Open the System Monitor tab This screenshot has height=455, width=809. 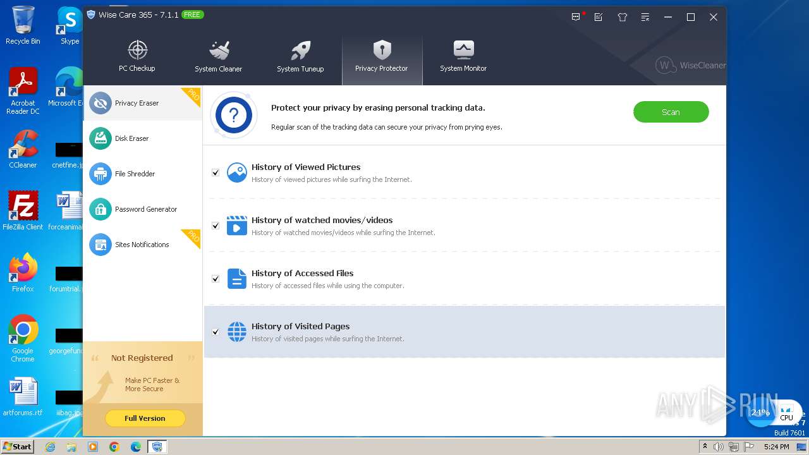(463, 57)
